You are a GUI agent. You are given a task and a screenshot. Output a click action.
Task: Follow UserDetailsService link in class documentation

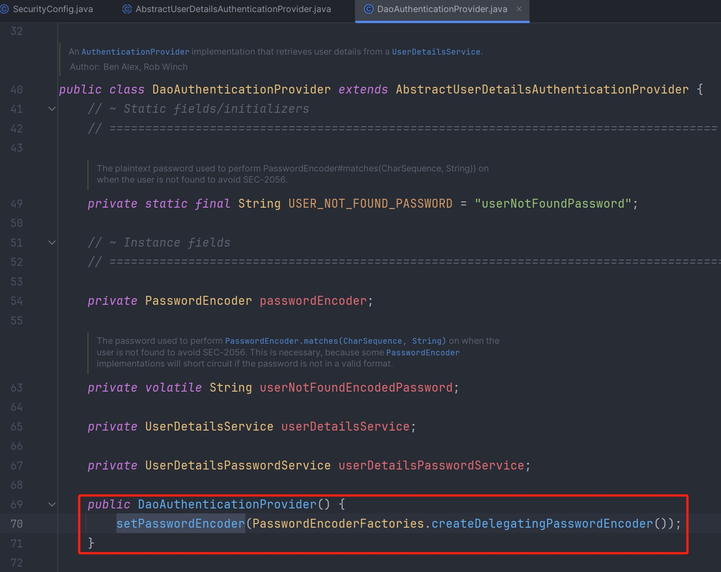click(435, 52)
